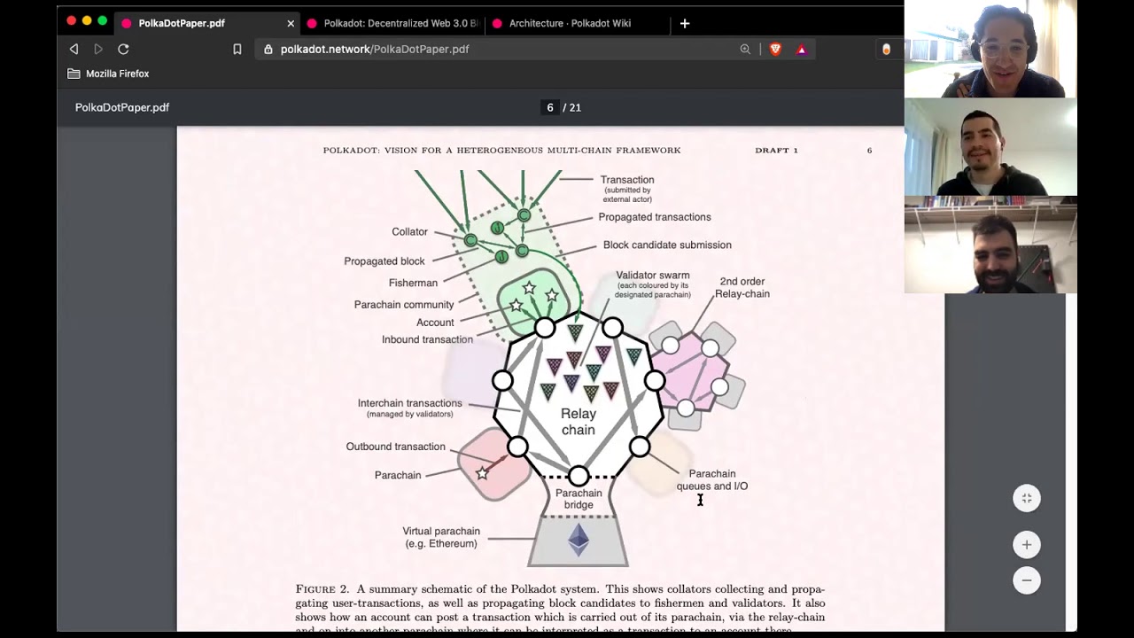The width and height of the screenshot is (1134, 638).
Task: Click the "Block candidate submission" label
Action: tap(667, 245)
